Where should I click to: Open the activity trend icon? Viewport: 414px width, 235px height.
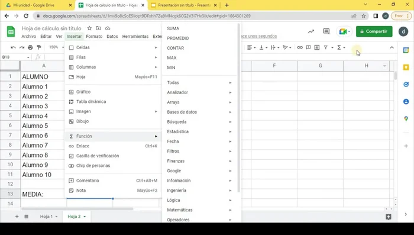pyautogui.click(x=311, y=31)
